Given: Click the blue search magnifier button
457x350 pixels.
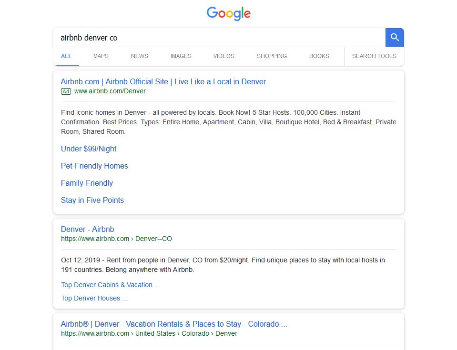Looking at the screenshot, I should click(x=395, y=37).
